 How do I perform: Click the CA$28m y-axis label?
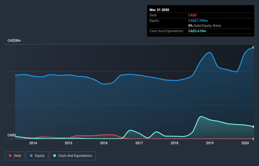14,40
